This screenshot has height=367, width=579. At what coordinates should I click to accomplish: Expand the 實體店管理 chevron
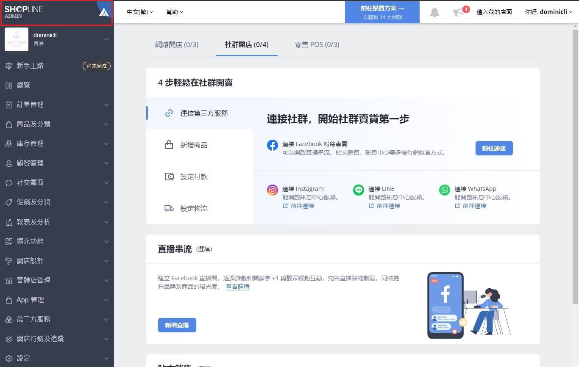[106, 281]
